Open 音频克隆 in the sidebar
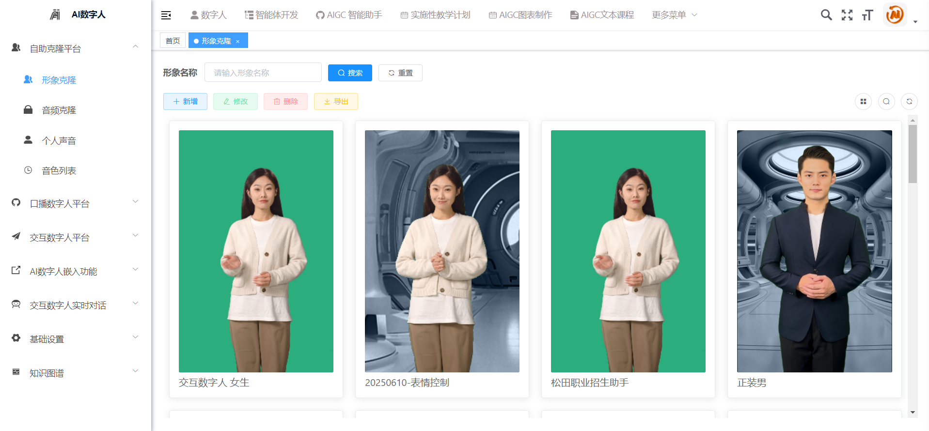 pos(76,110)
